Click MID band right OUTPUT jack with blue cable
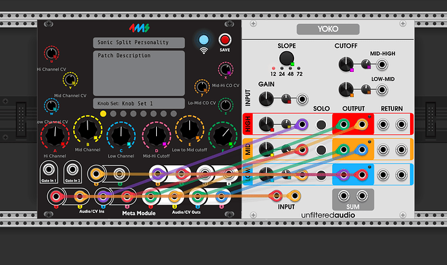Image resolution: width=447 pixels, height=265 pixels. [x=361, y=150]
